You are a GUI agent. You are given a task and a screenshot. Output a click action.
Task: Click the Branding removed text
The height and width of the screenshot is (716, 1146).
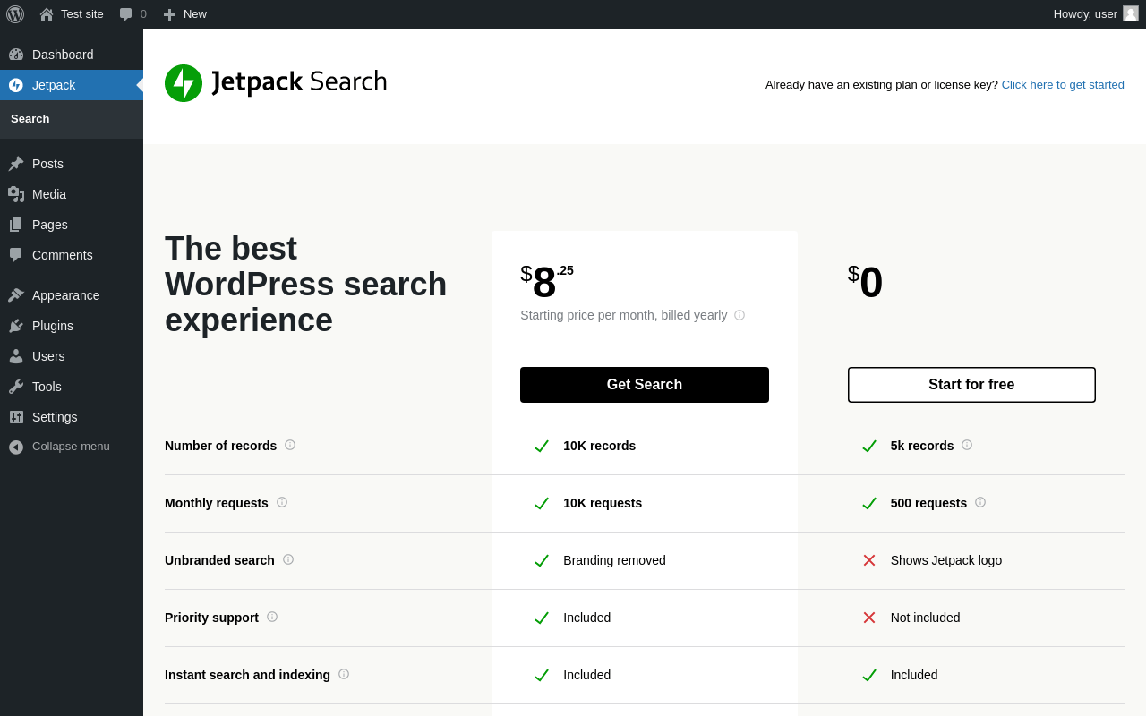tap(614, 560)
